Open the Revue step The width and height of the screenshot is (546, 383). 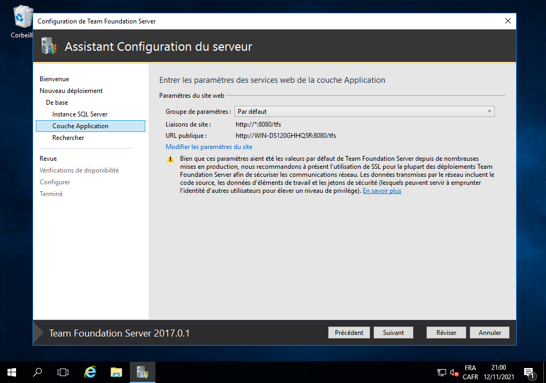[48, 159]
